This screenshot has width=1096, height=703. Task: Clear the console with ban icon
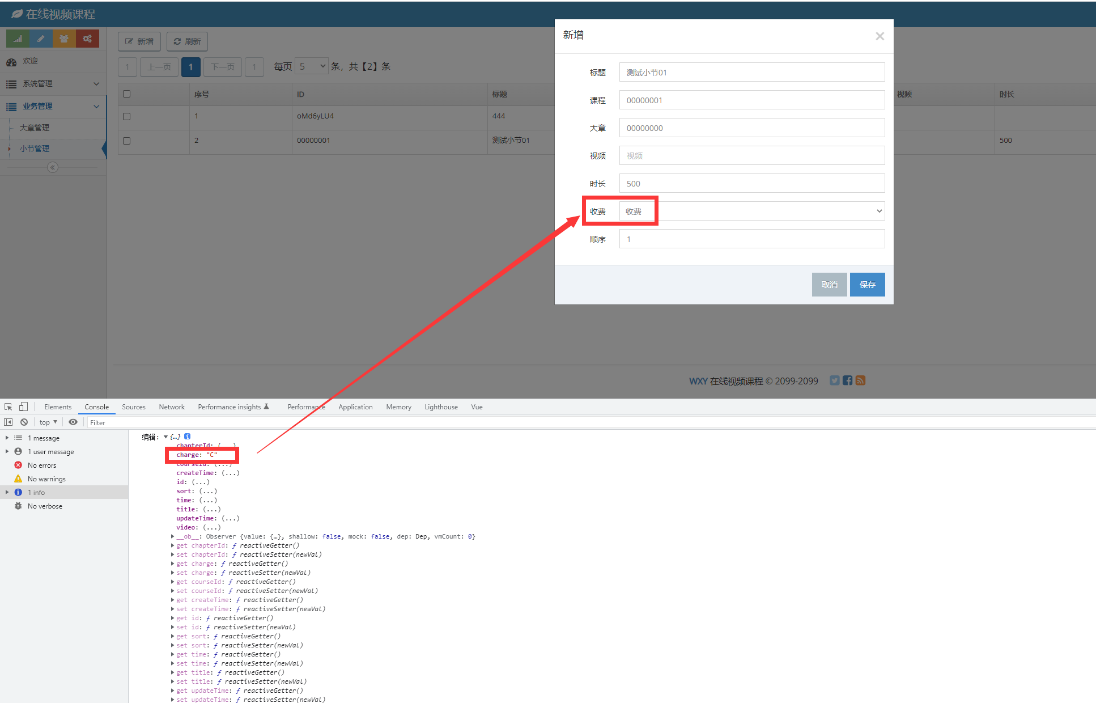pos(24,422)
